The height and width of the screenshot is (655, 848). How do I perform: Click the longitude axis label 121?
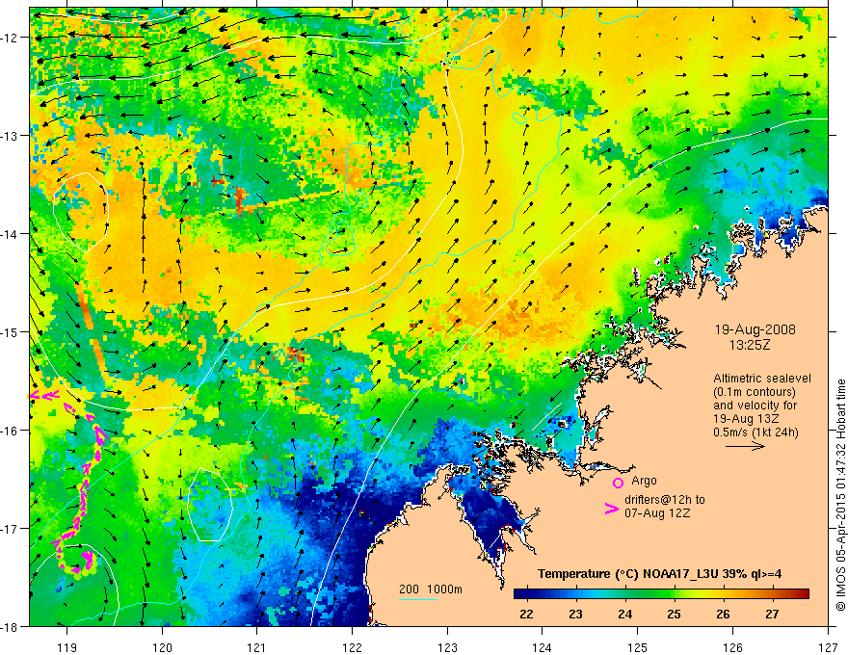click(x=257, y=647)
